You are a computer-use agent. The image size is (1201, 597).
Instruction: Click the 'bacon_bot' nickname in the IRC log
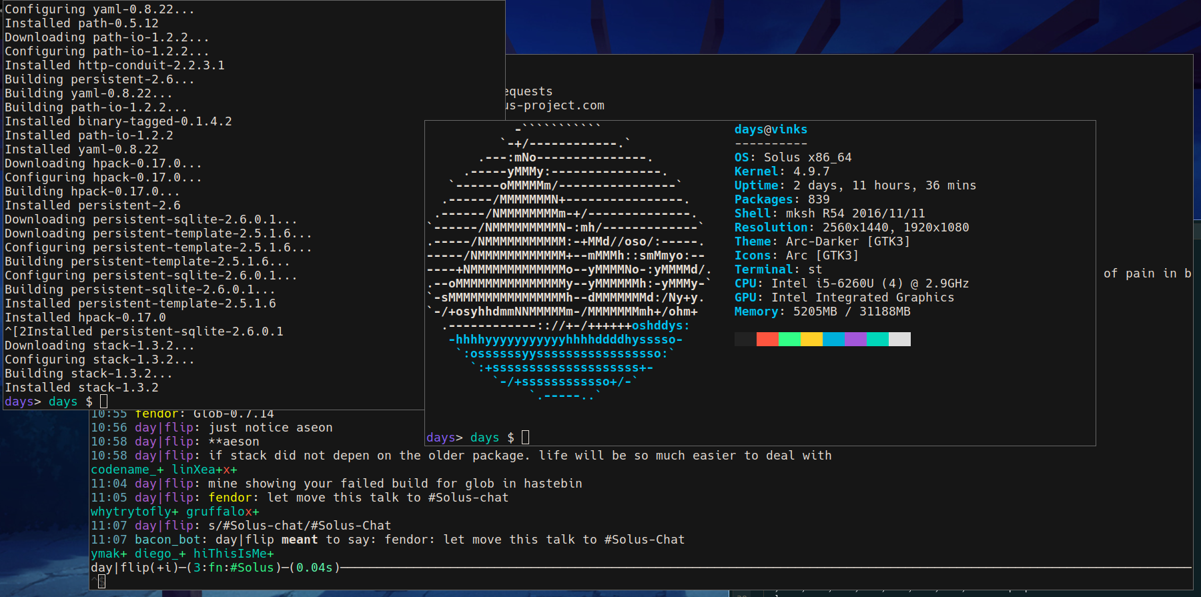pos(167,540)
